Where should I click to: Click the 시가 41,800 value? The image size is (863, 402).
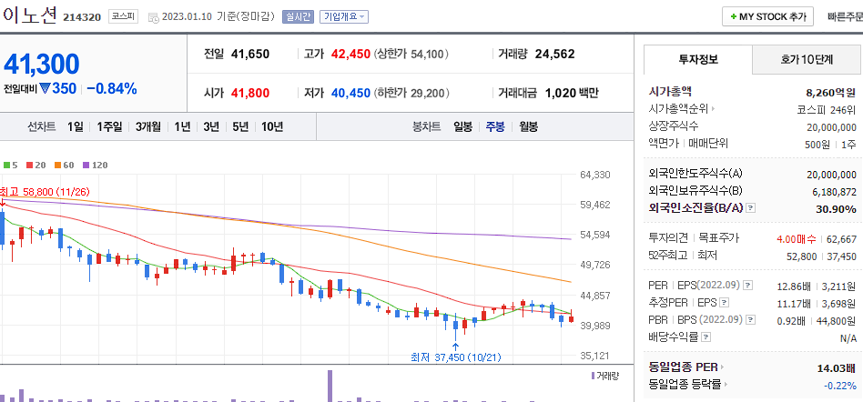tap(250, 93)
